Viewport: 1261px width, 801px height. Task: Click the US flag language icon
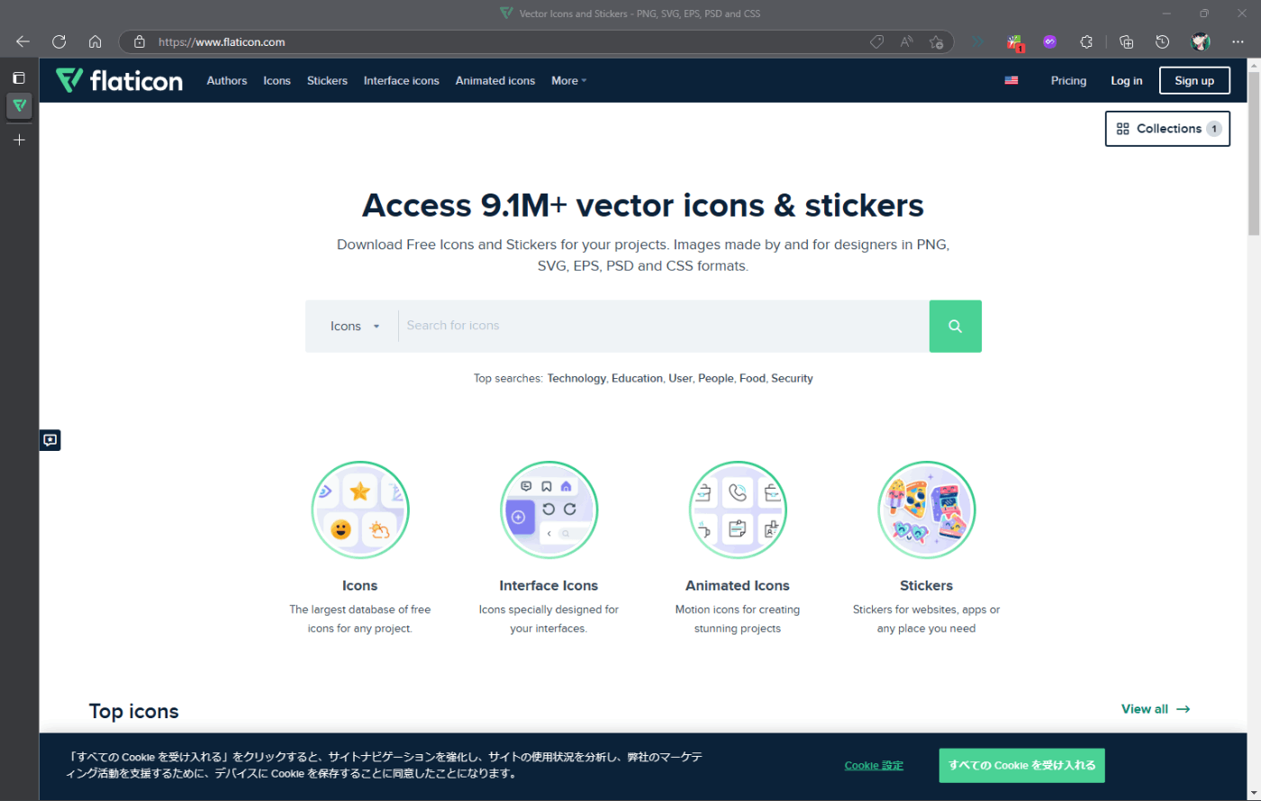click(x=1012, y=80)
